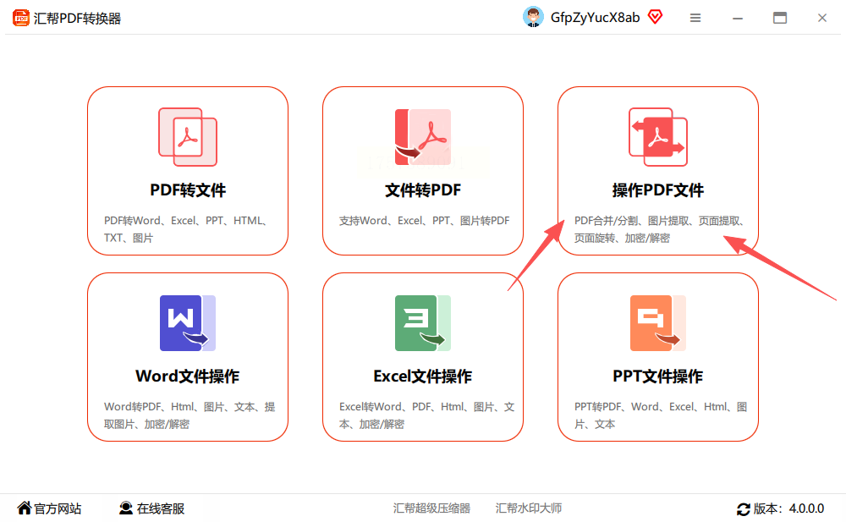This screenshot has width=846, height=522.
Task: Click the 文件转PDF title text
Action: (423, 190)
